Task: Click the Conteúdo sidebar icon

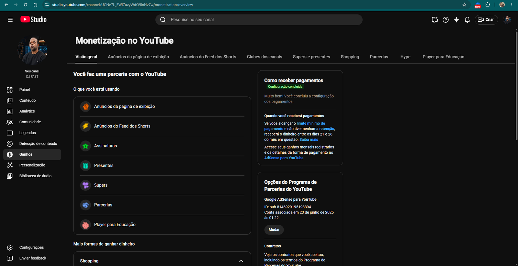Action: point(10,100)
